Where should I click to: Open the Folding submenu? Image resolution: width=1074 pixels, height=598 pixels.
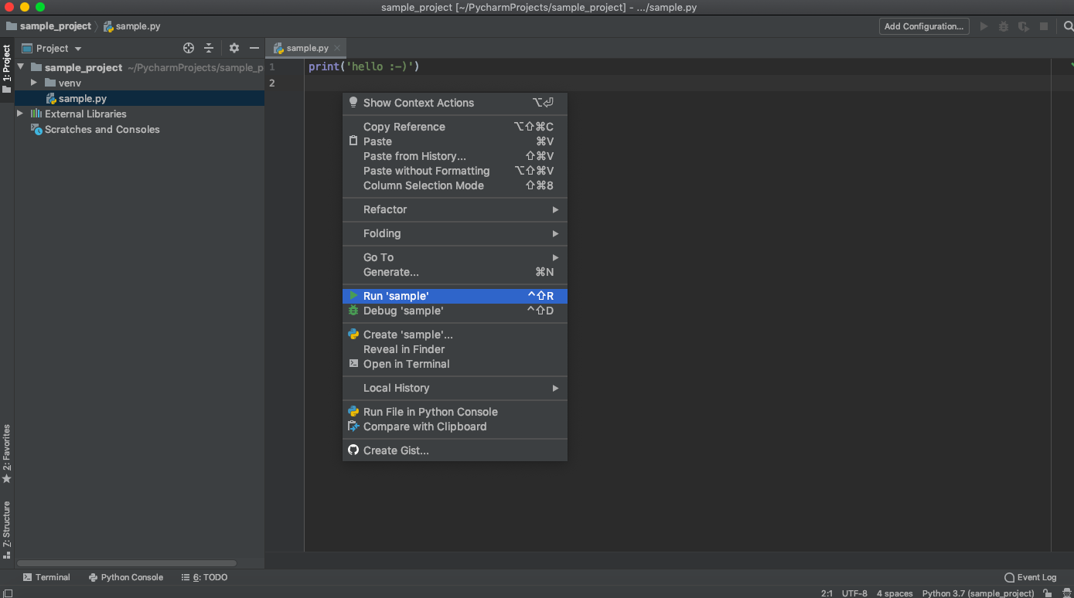(x=455, y=233)
